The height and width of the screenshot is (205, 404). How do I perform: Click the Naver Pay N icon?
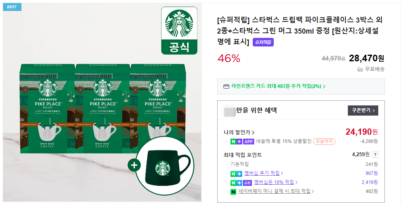[233, 192]
